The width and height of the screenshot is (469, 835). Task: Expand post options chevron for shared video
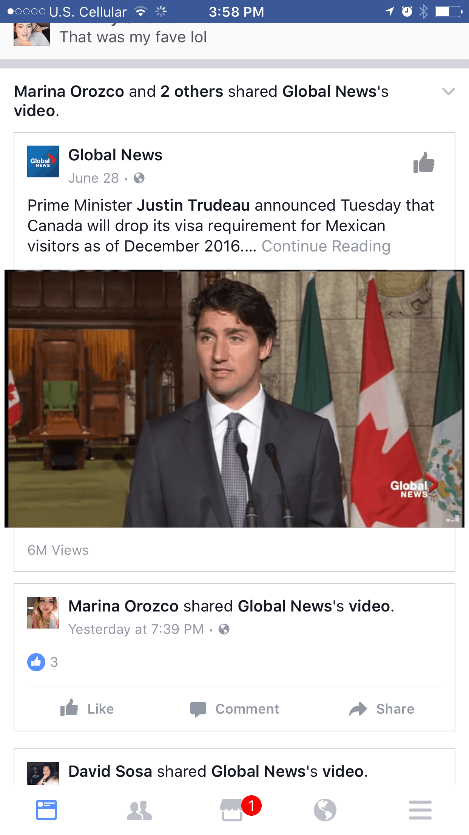pos(448,92)
